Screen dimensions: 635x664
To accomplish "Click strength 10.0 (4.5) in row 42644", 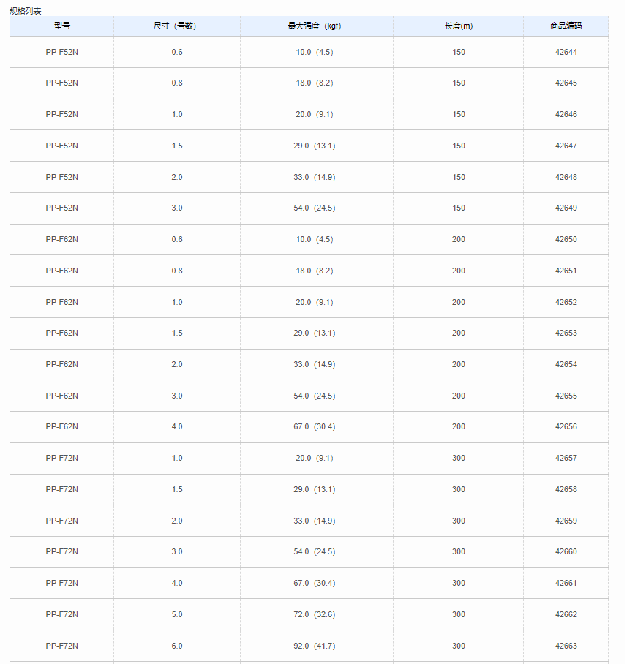I will coord(315,52).
